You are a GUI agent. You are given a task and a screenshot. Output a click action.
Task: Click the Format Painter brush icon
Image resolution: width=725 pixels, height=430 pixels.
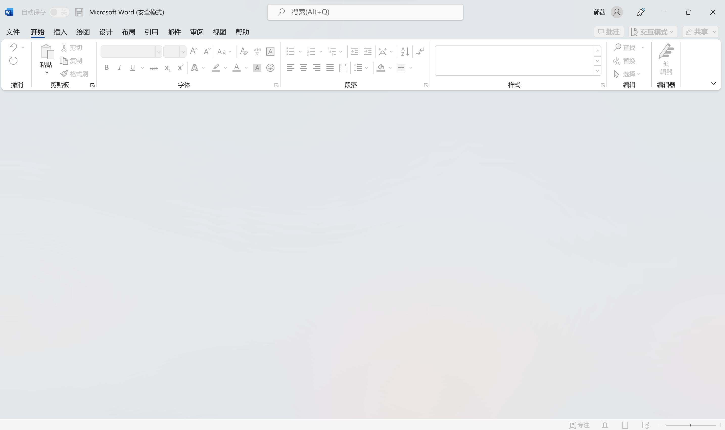(x=64, y=74)
